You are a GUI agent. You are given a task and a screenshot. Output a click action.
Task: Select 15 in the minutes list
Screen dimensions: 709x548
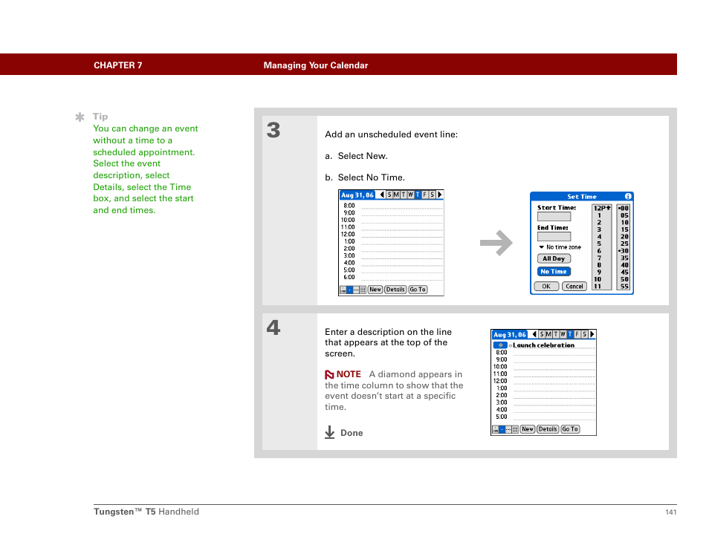pos(624,229)
